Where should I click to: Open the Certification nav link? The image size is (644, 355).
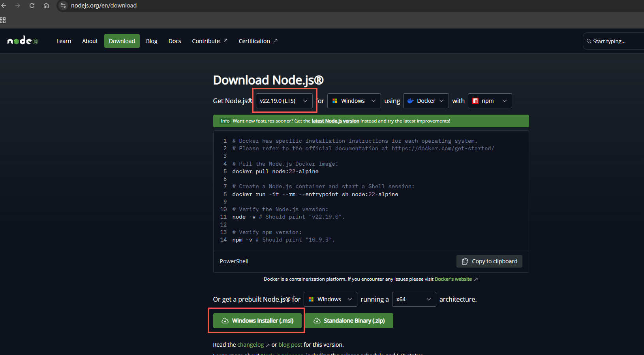point(258,41)
